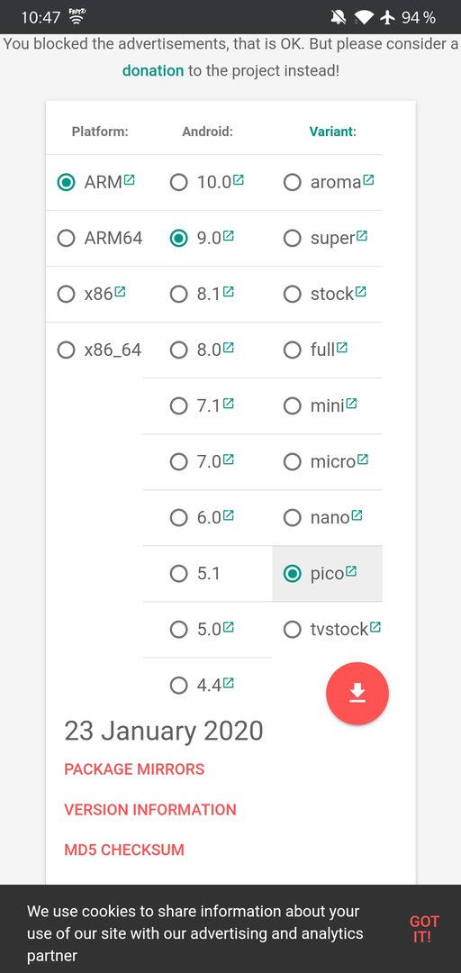This screenshot has height=973, width=461.
Task: Select Android 10.0 radio button
Action: pyautogui.click(x=178, y=182)
